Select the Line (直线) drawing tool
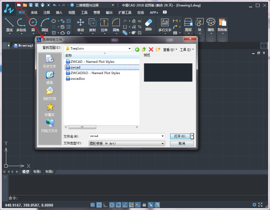Image resolution: width=270 pixels, height=210 pixels. [9, 24]
